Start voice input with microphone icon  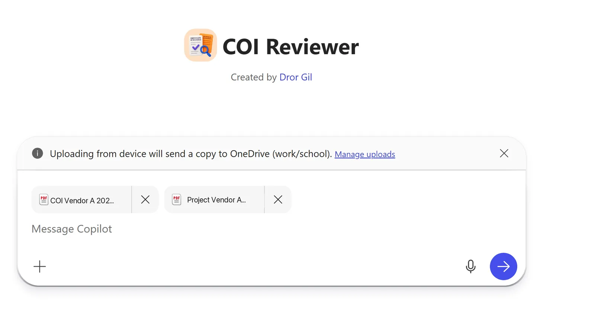[470, 266]
